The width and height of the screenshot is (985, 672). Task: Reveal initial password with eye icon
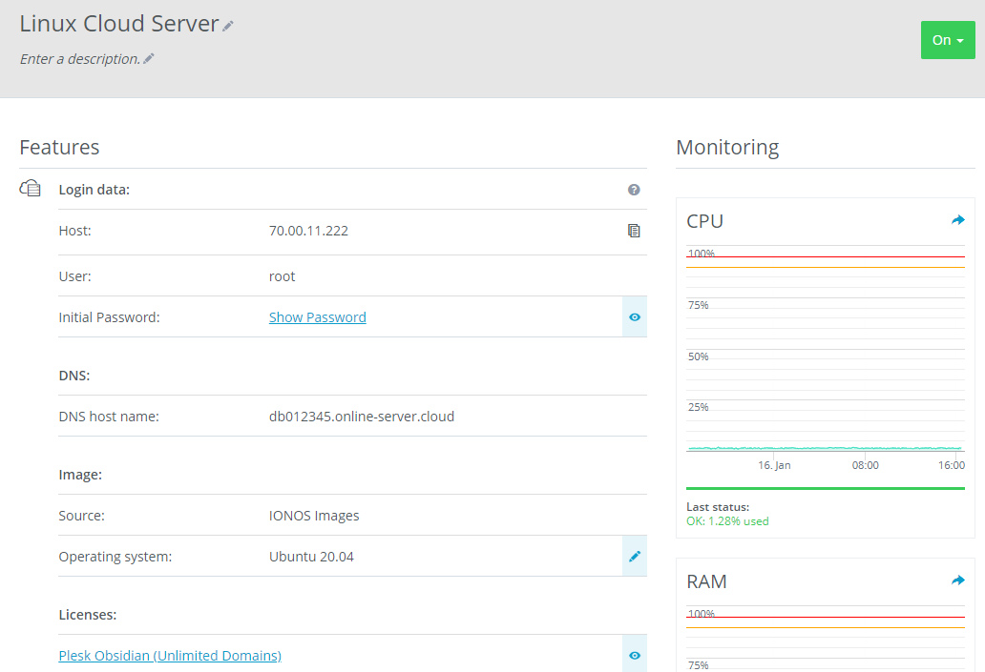click(635, 316)
